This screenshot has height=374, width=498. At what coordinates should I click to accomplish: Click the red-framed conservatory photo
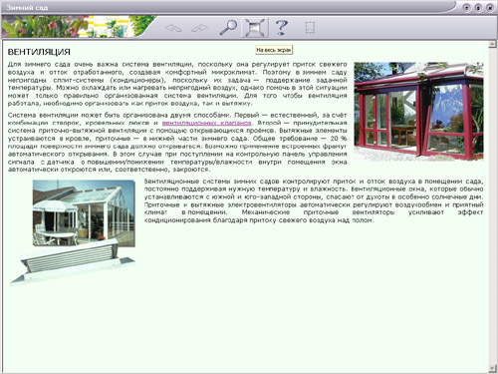click(418, 111)
